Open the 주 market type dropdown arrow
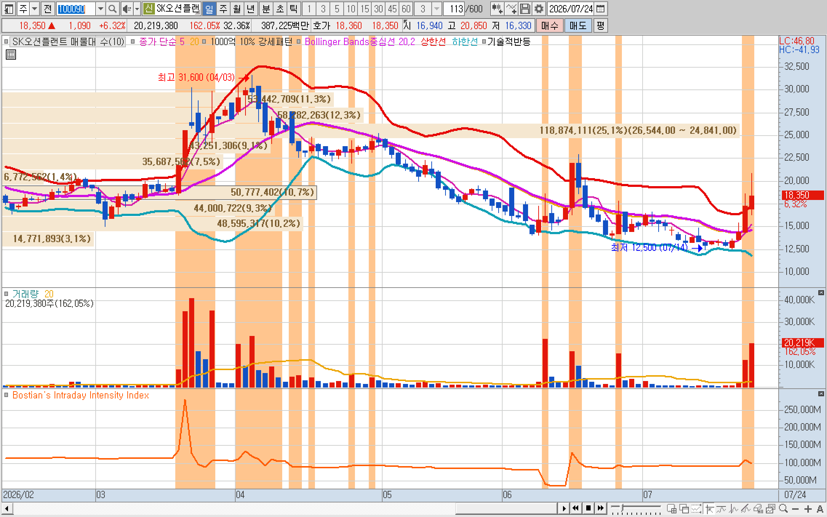The image size is (827, 517). 35,9
